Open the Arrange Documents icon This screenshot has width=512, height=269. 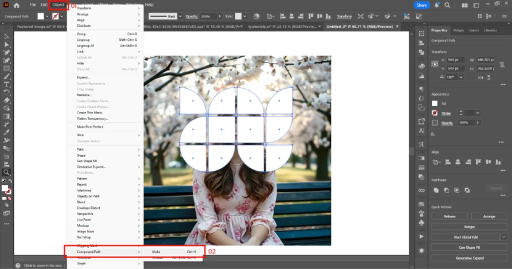click(464, 5)
